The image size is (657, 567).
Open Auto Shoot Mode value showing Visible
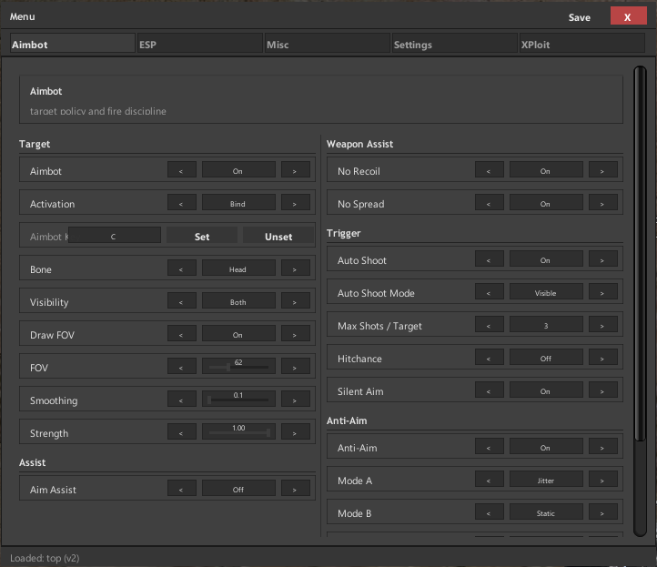coord(546,292)
